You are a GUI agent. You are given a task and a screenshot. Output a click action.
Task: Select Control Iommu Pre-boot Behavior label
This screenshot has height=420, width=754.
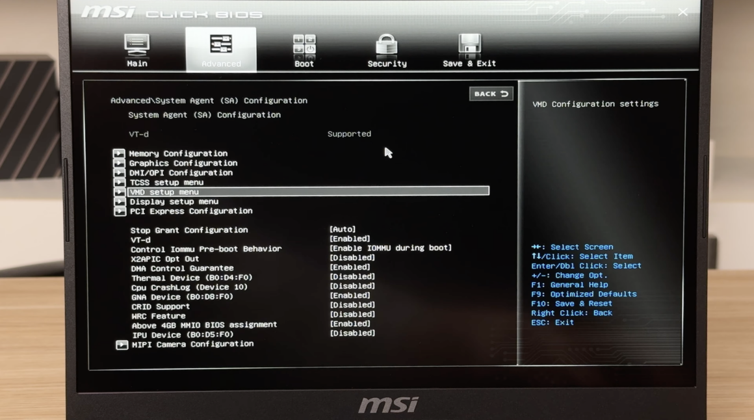(x=206, y=249)
